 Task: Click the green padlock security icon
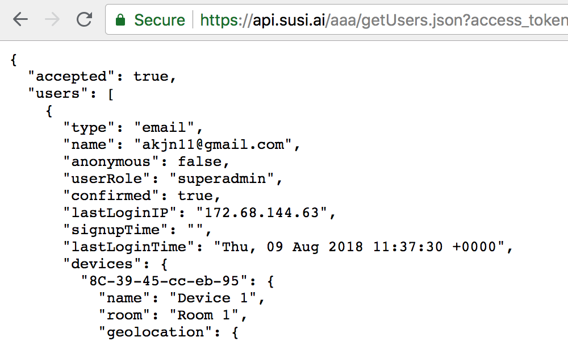click(120, 19)
